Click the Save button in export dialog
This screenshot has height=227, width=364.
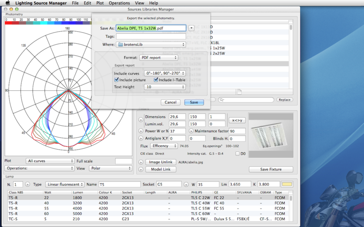click(x=194, y=102)
